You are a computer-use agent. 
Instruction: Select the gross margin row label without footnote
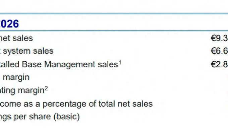coord(16,77)
